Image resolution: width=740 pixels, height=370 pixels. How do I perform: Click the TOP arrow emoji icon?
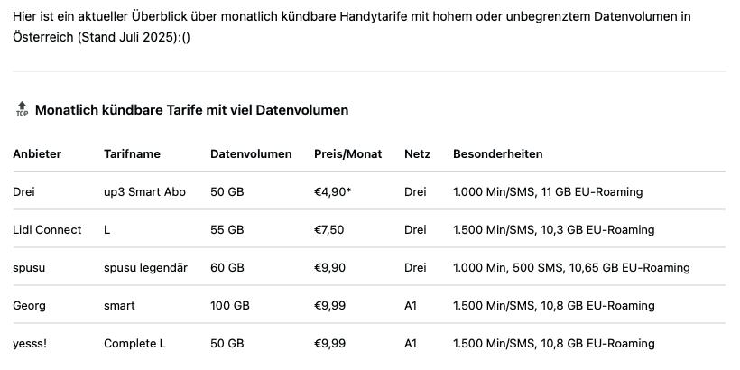[x=22, y=110]
